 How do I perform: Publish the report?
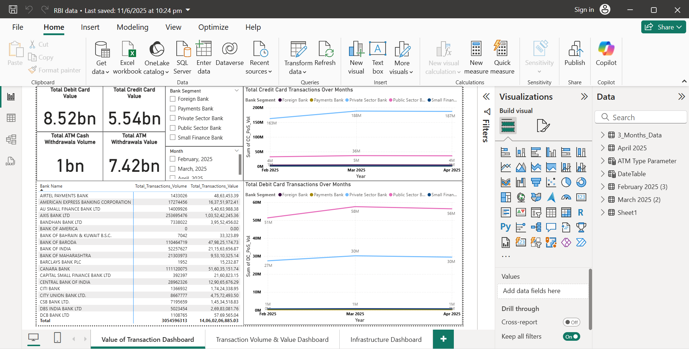[x=574, y=54]
